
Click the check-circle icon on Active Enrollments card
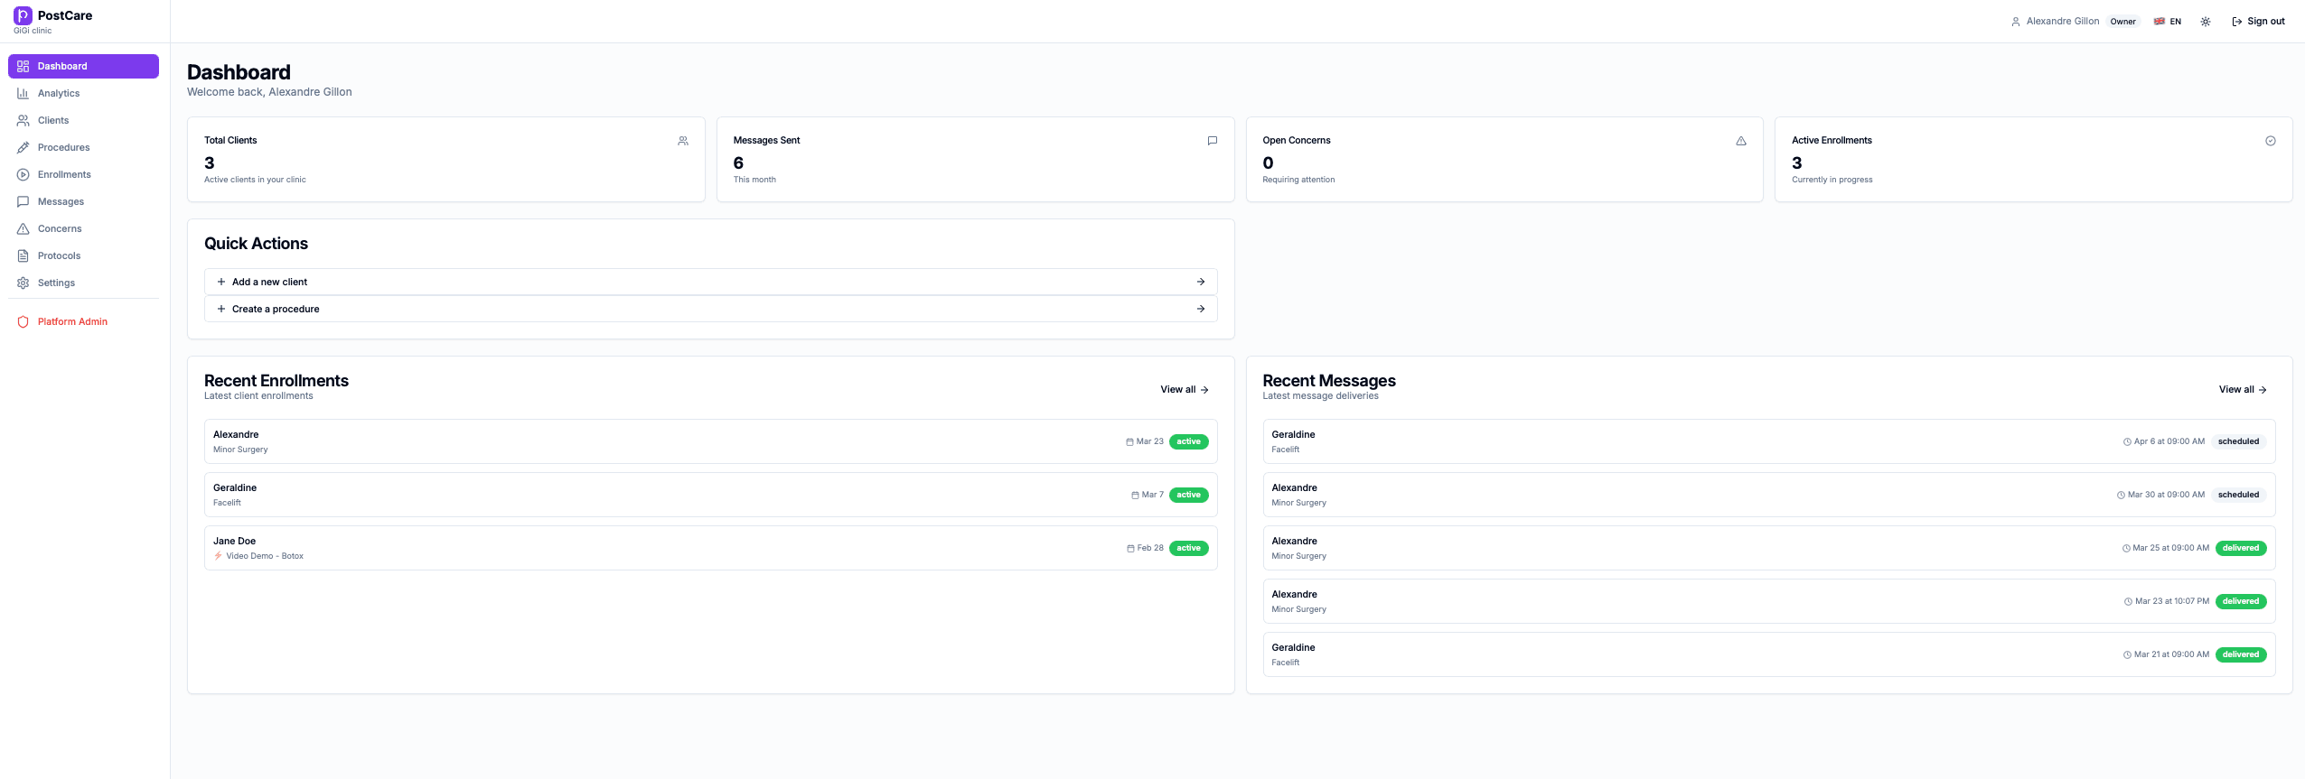pyautogui.click(x=2271, y=141)
